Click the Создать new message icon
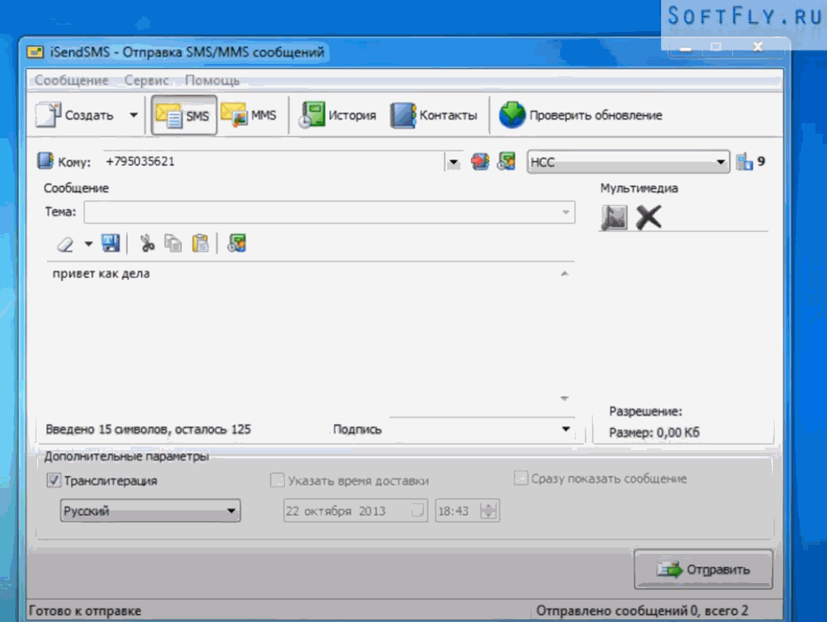The width and height of the screenshot is (827, 622). tap(49, 115)
